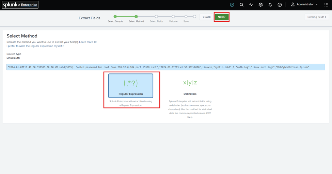The height and width of the screenshot is (174, 332).
Task: Choose to write the regular expression myself
Action: [35, 46]
